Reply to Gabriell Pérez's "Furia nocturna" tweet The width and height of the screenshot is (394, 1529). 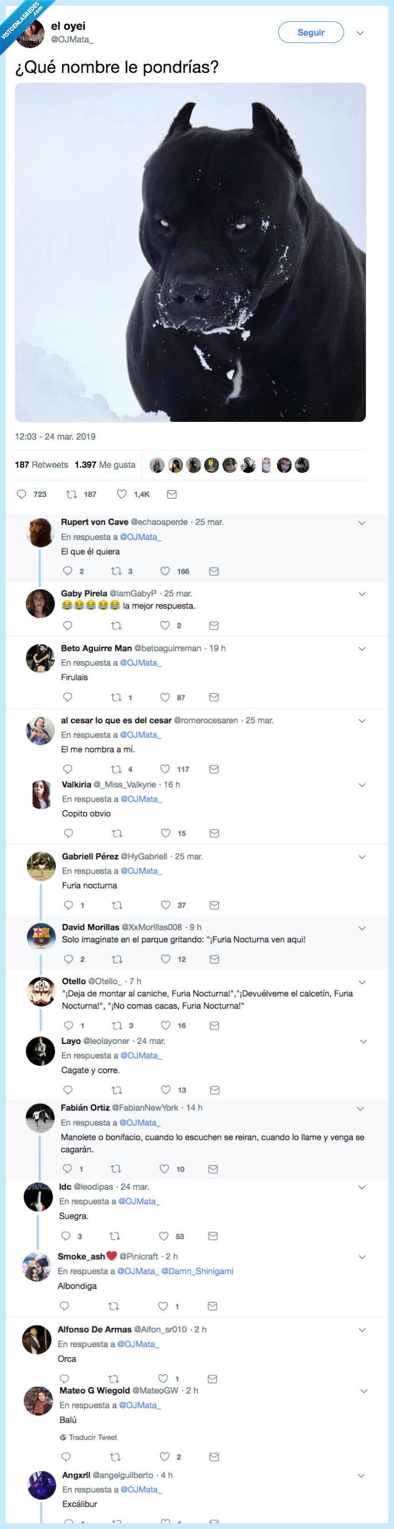(x=68, y=905)
